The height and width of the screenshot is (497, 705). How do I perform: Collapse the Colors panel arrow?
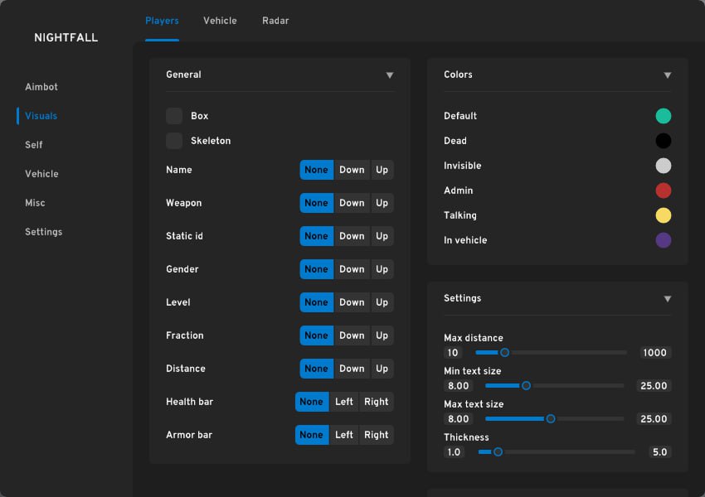(x=668, y=75)
